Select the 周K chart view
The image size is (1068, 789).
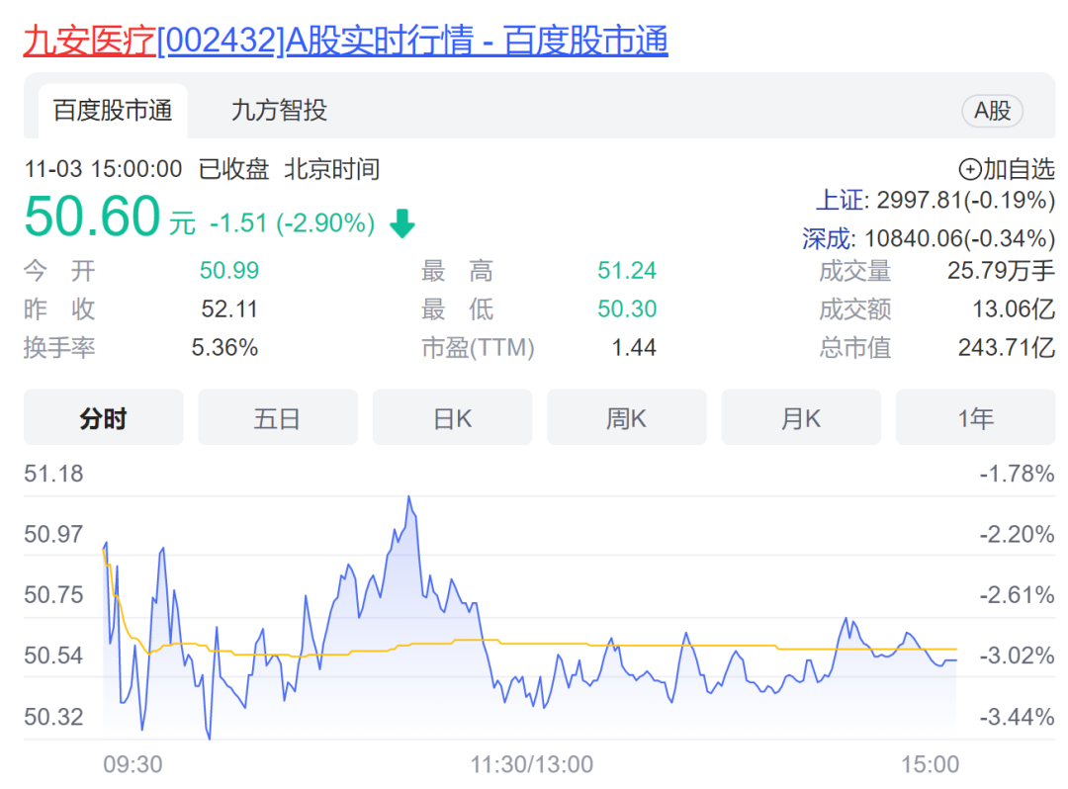(x=627, y=417)
